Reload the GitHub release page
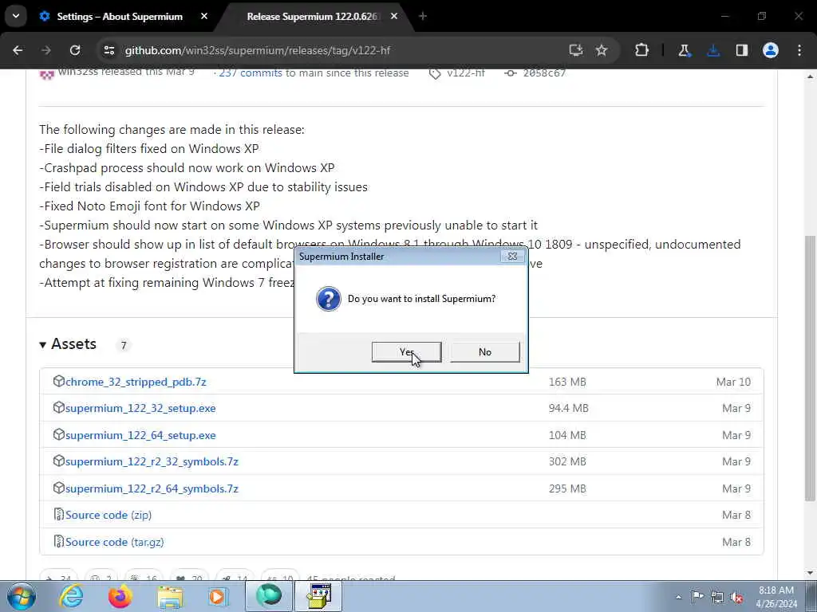This screenshot has width=817, height=612. click(x=75, y=50)
